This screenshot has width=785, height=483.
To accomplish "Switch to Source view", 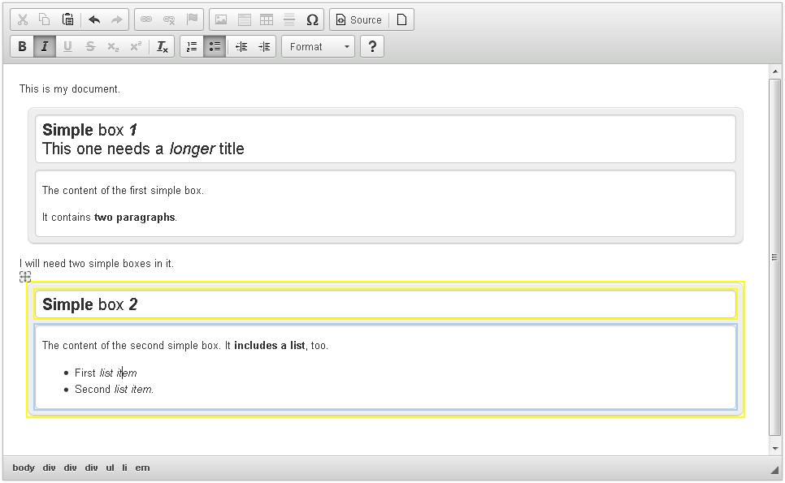I will (359, 19).
